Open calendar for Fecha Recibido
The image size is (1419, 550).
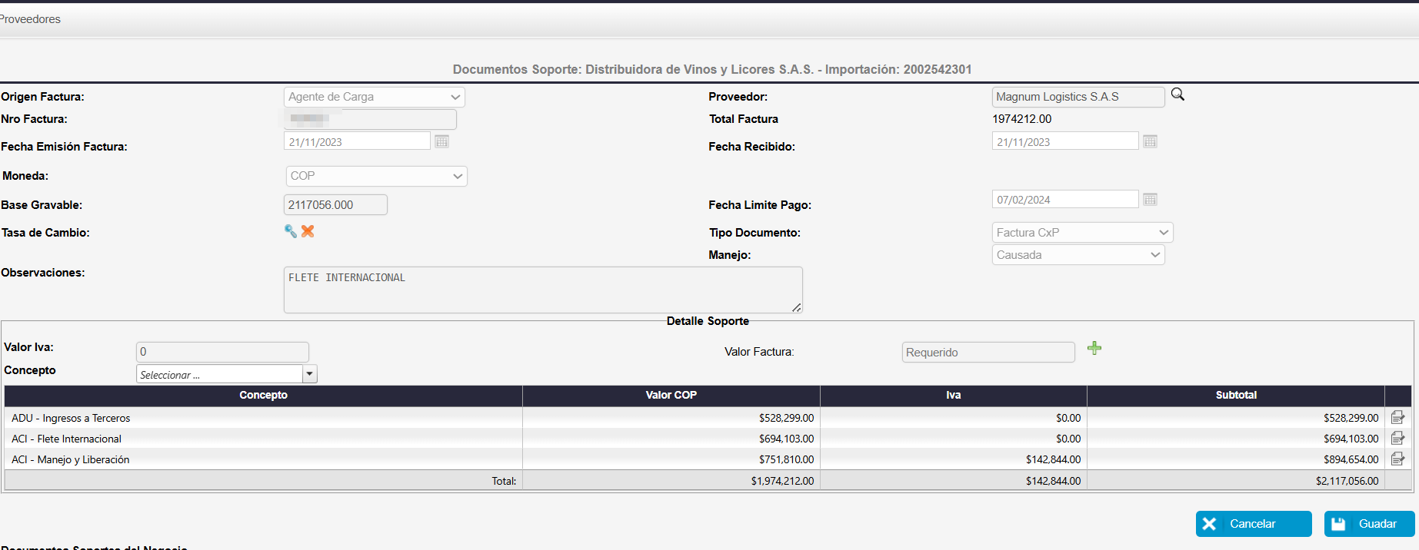[1150, 141]
